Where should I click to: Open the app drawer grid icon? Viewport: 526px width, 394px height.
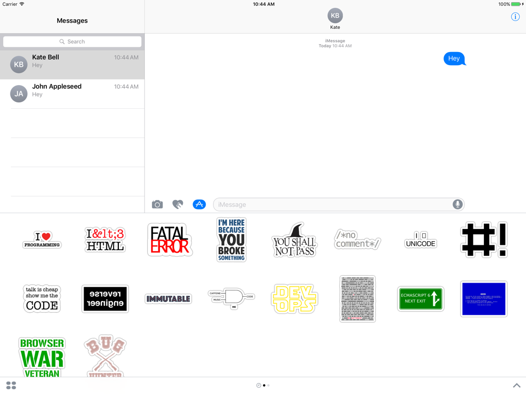(11, 385)
